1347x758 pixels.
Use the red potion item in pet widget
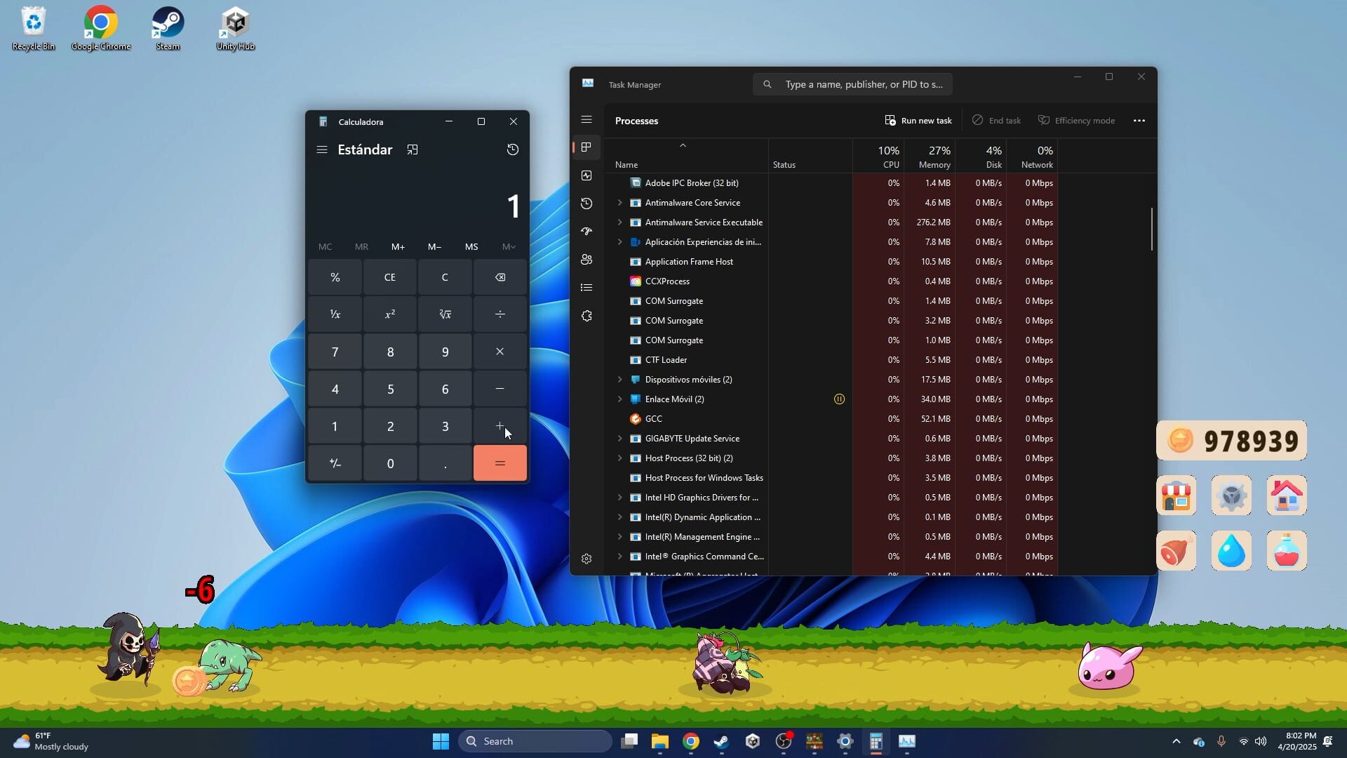tap(1287, 550)
